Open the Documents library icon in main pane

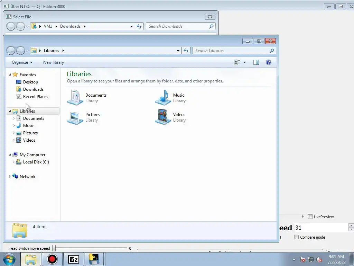pyautogui.click(x=75, y=97)
